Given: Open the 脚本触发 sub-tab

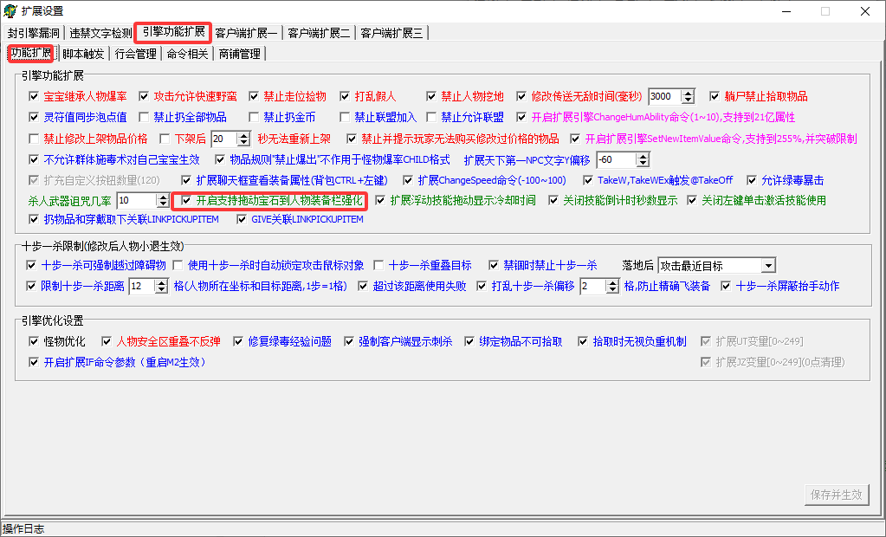Looking at the screenshot, I should (83, 54).
